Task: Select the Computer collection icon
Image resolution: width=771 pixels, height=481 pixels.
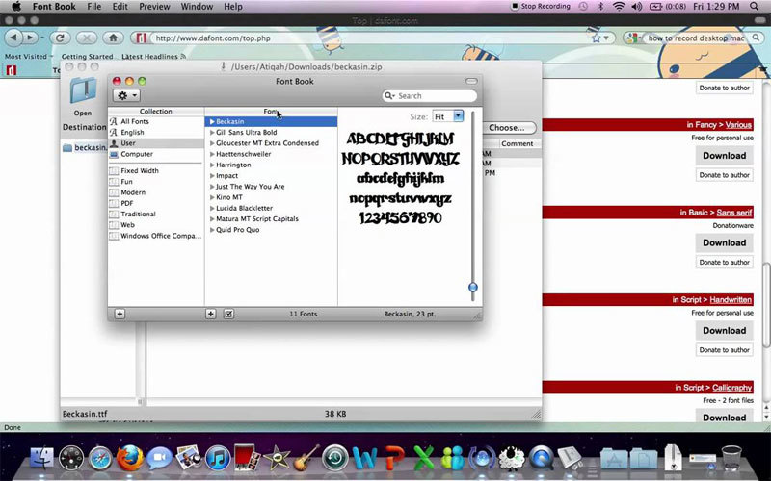Action: (x=114, y=154)
